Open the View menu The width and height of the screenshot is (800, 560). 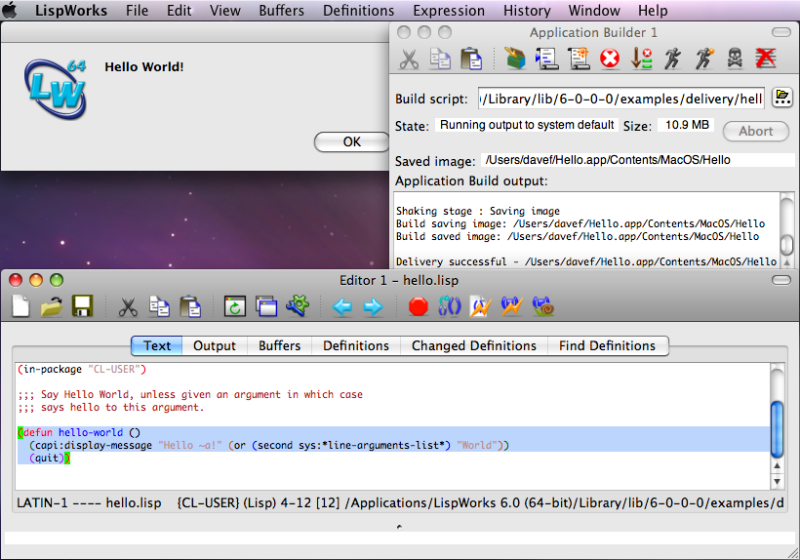click(x=225, y=10)
